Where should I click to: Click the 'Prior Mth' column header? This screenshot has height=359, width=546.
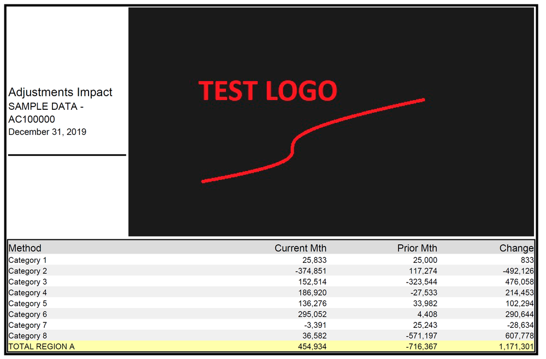(x=417, y=248)
